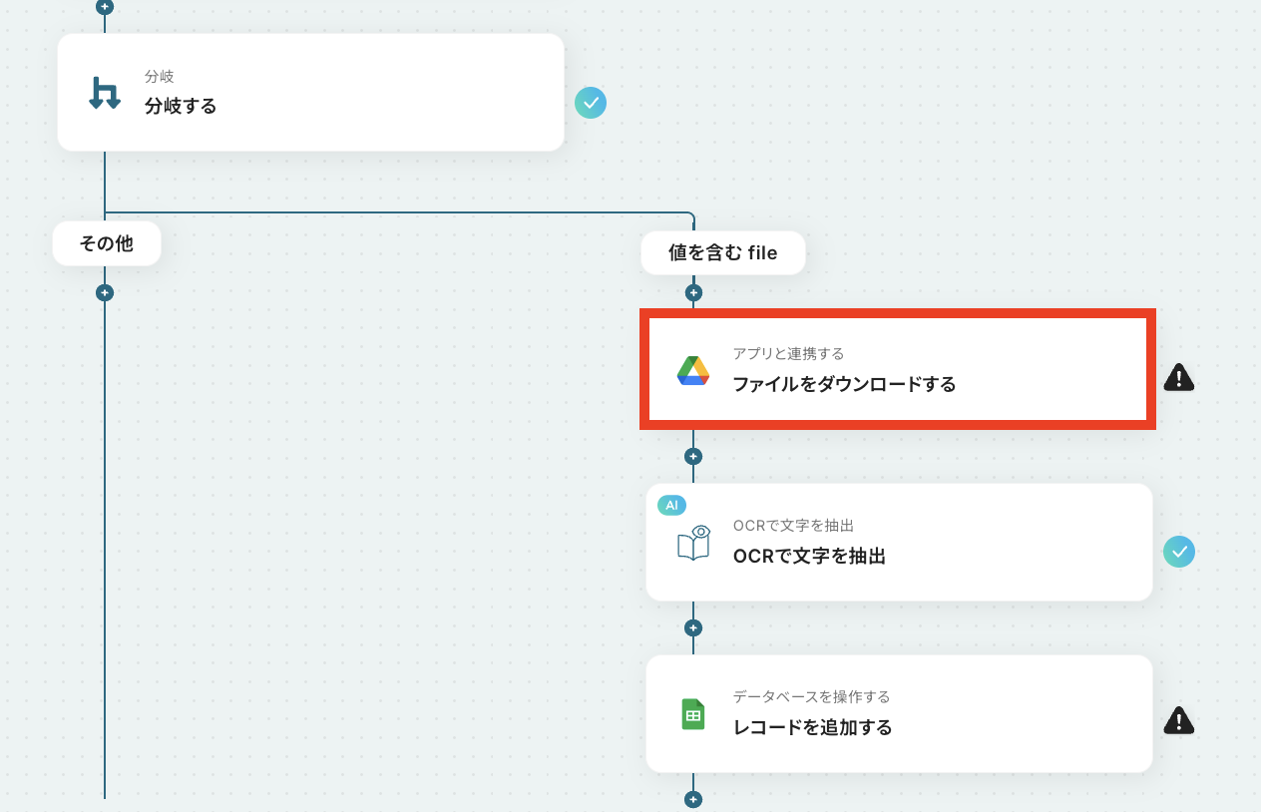Add a step below the レコードを追加する card
The image size is (1261, 812).
click(x=693, y=800)
